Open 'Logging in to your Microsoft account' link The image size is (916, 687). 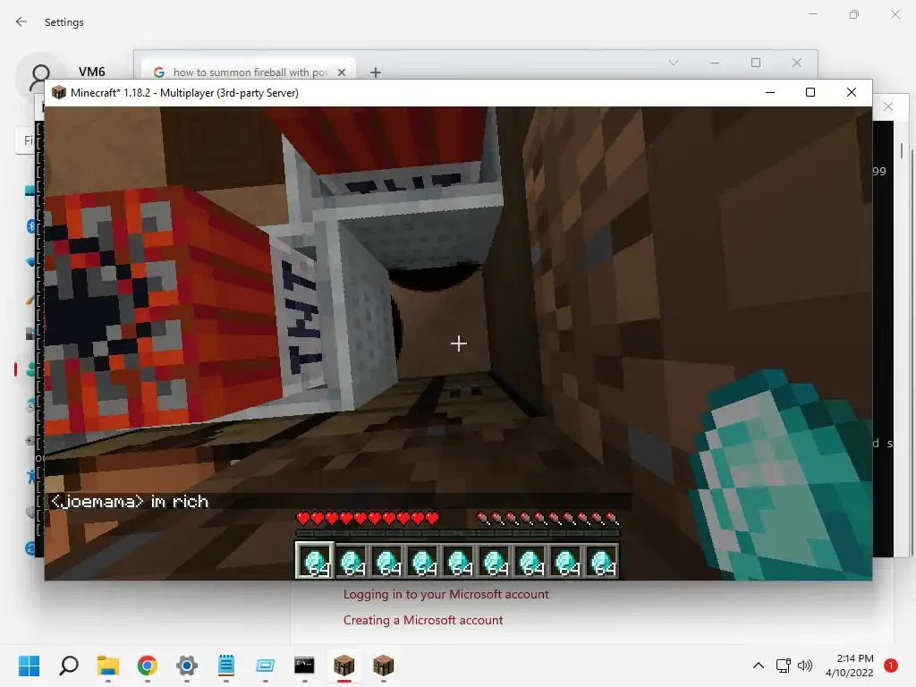[445, 594]
